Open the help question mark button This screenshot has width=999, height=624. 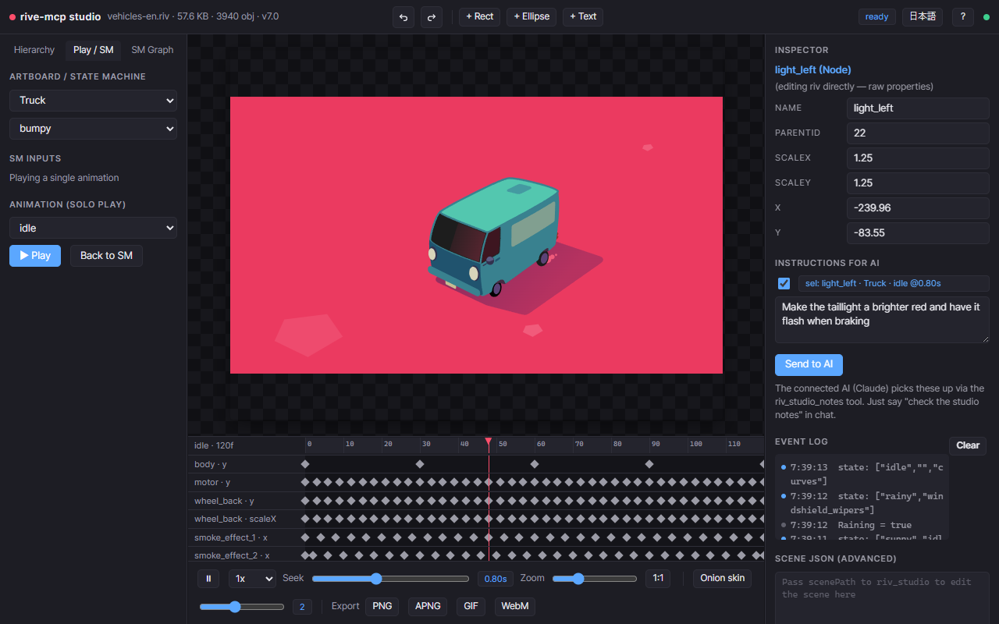pos(962,16)
